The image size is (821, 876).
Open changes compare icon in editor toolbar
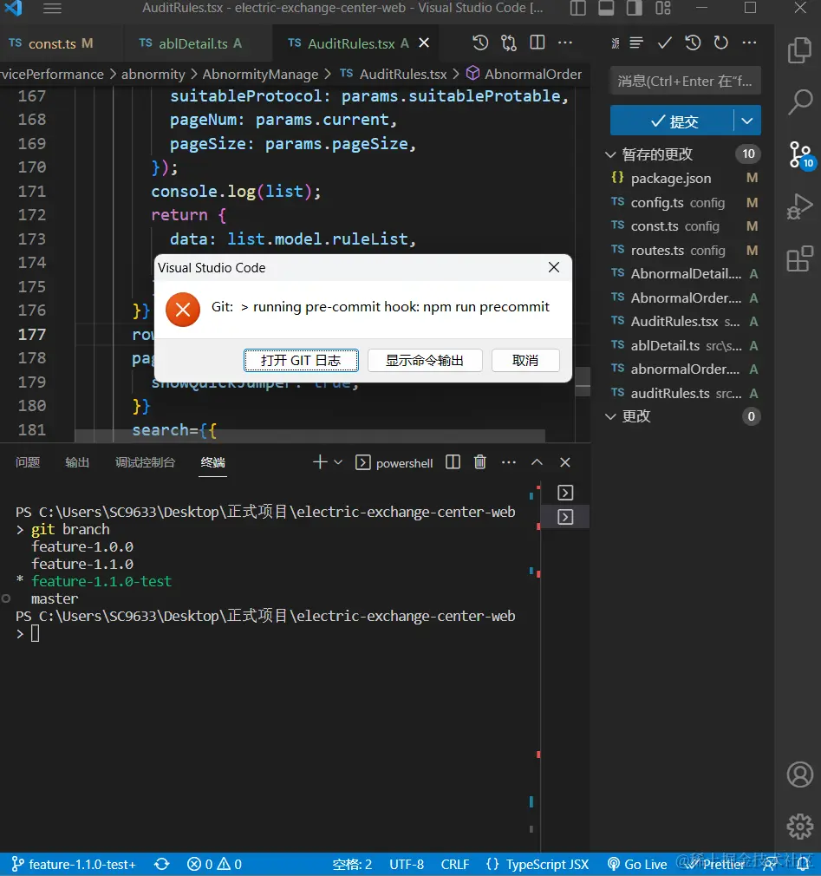pyautogui.click(x=509, y=43)
